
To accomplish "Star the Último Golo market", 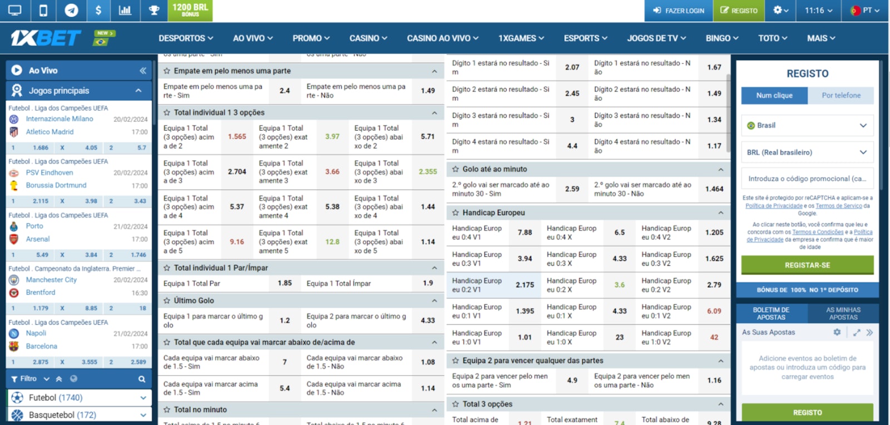I will click(167, 300).
